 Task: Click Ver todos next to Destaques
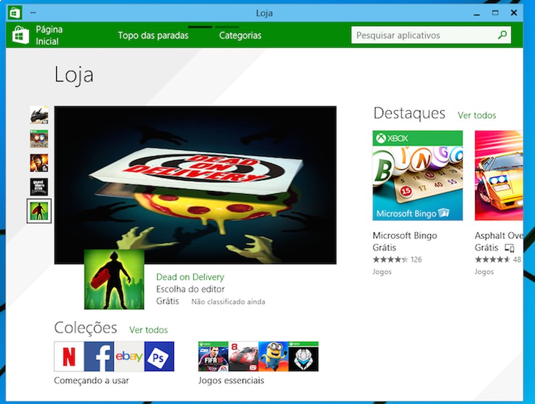pyautogui.click(x=477, y=115)
